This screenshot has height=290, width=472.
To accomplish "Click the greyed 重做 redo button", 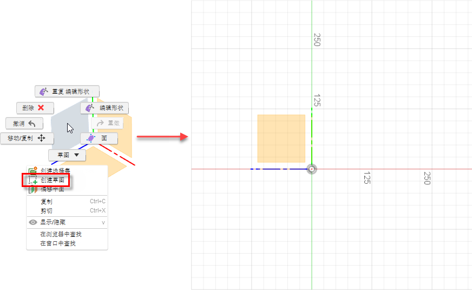I will pyautogui.click(x=107, y=123).
